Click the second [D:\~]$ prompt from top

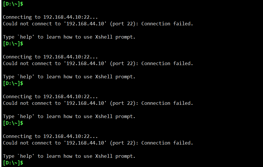click(x=13, y=43)
